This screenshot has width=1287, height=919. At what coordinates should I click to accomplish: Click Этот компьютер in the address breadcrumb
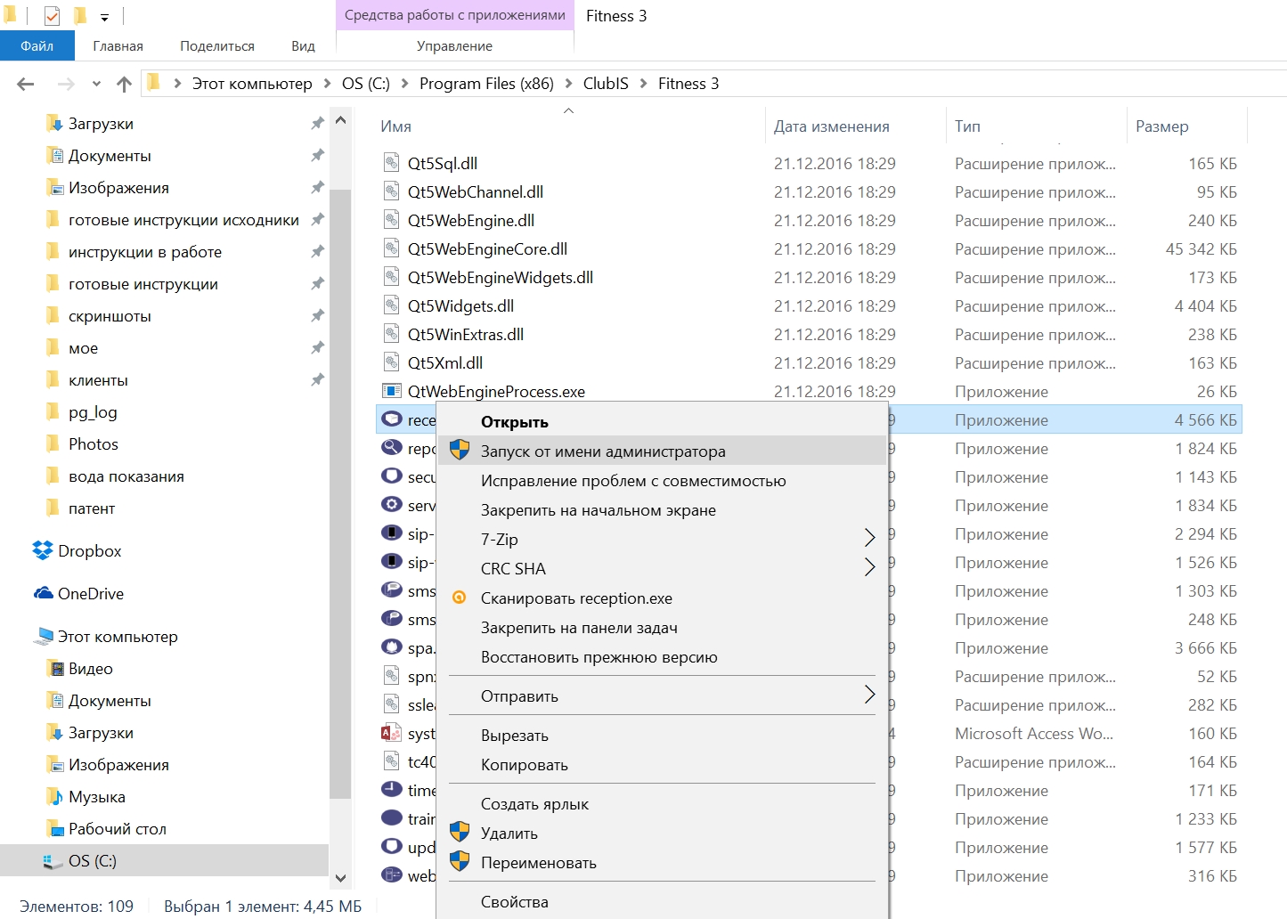coord(252,84)
